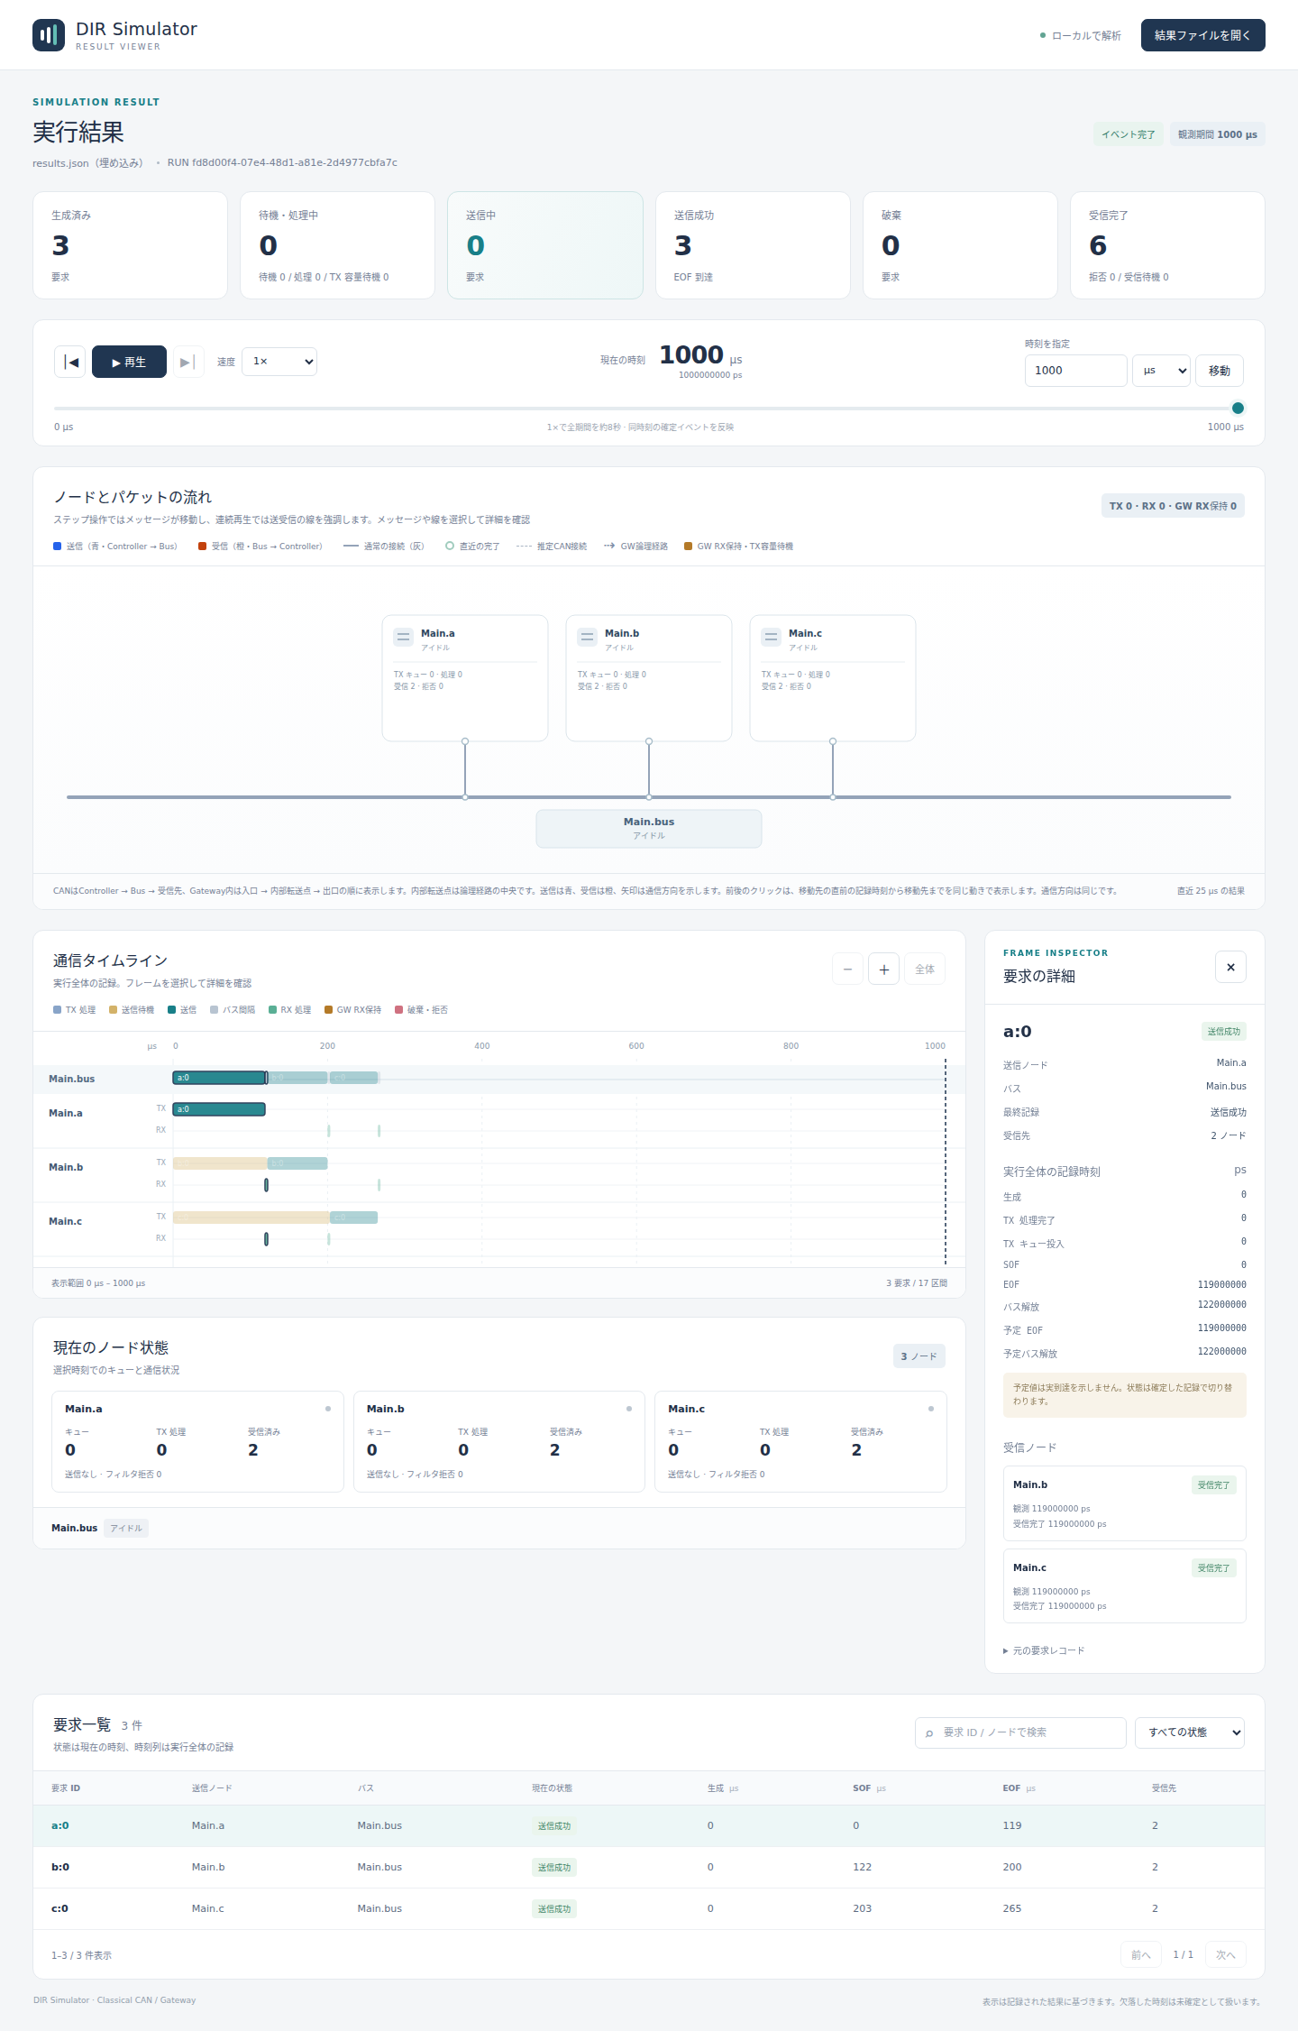Select the Main.c node icon in diagram
Image resolution: width=1298 pixels, height=2031 pixels.
772,637
